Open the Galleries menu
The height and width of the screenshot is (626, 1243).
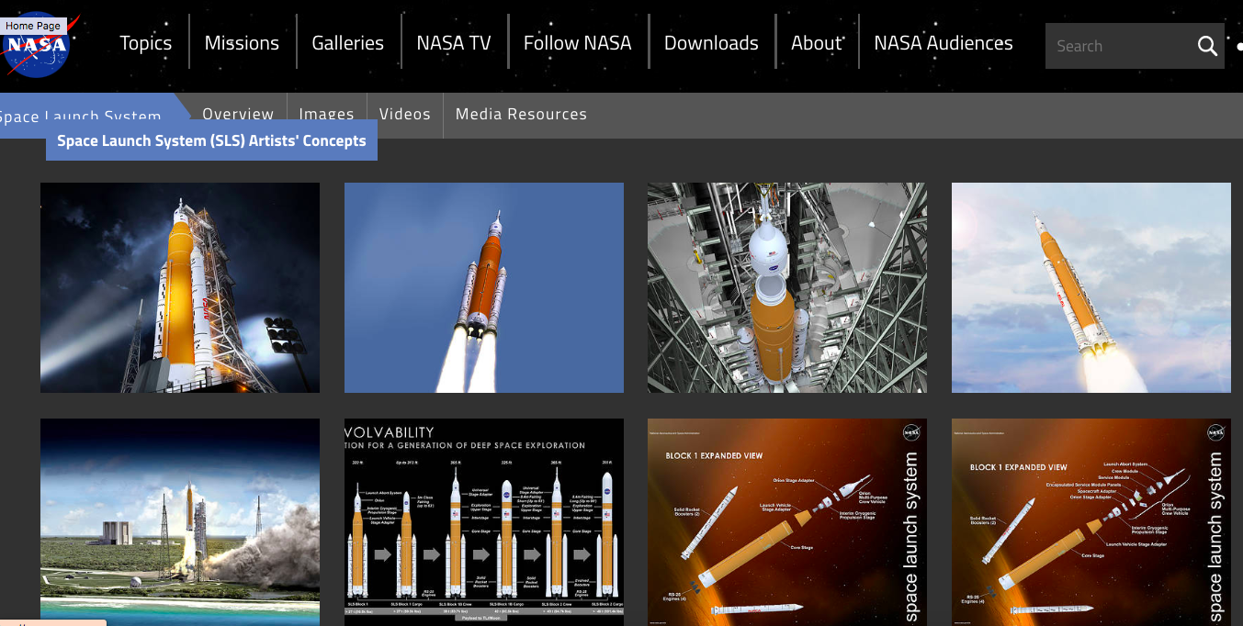[347, 43]
